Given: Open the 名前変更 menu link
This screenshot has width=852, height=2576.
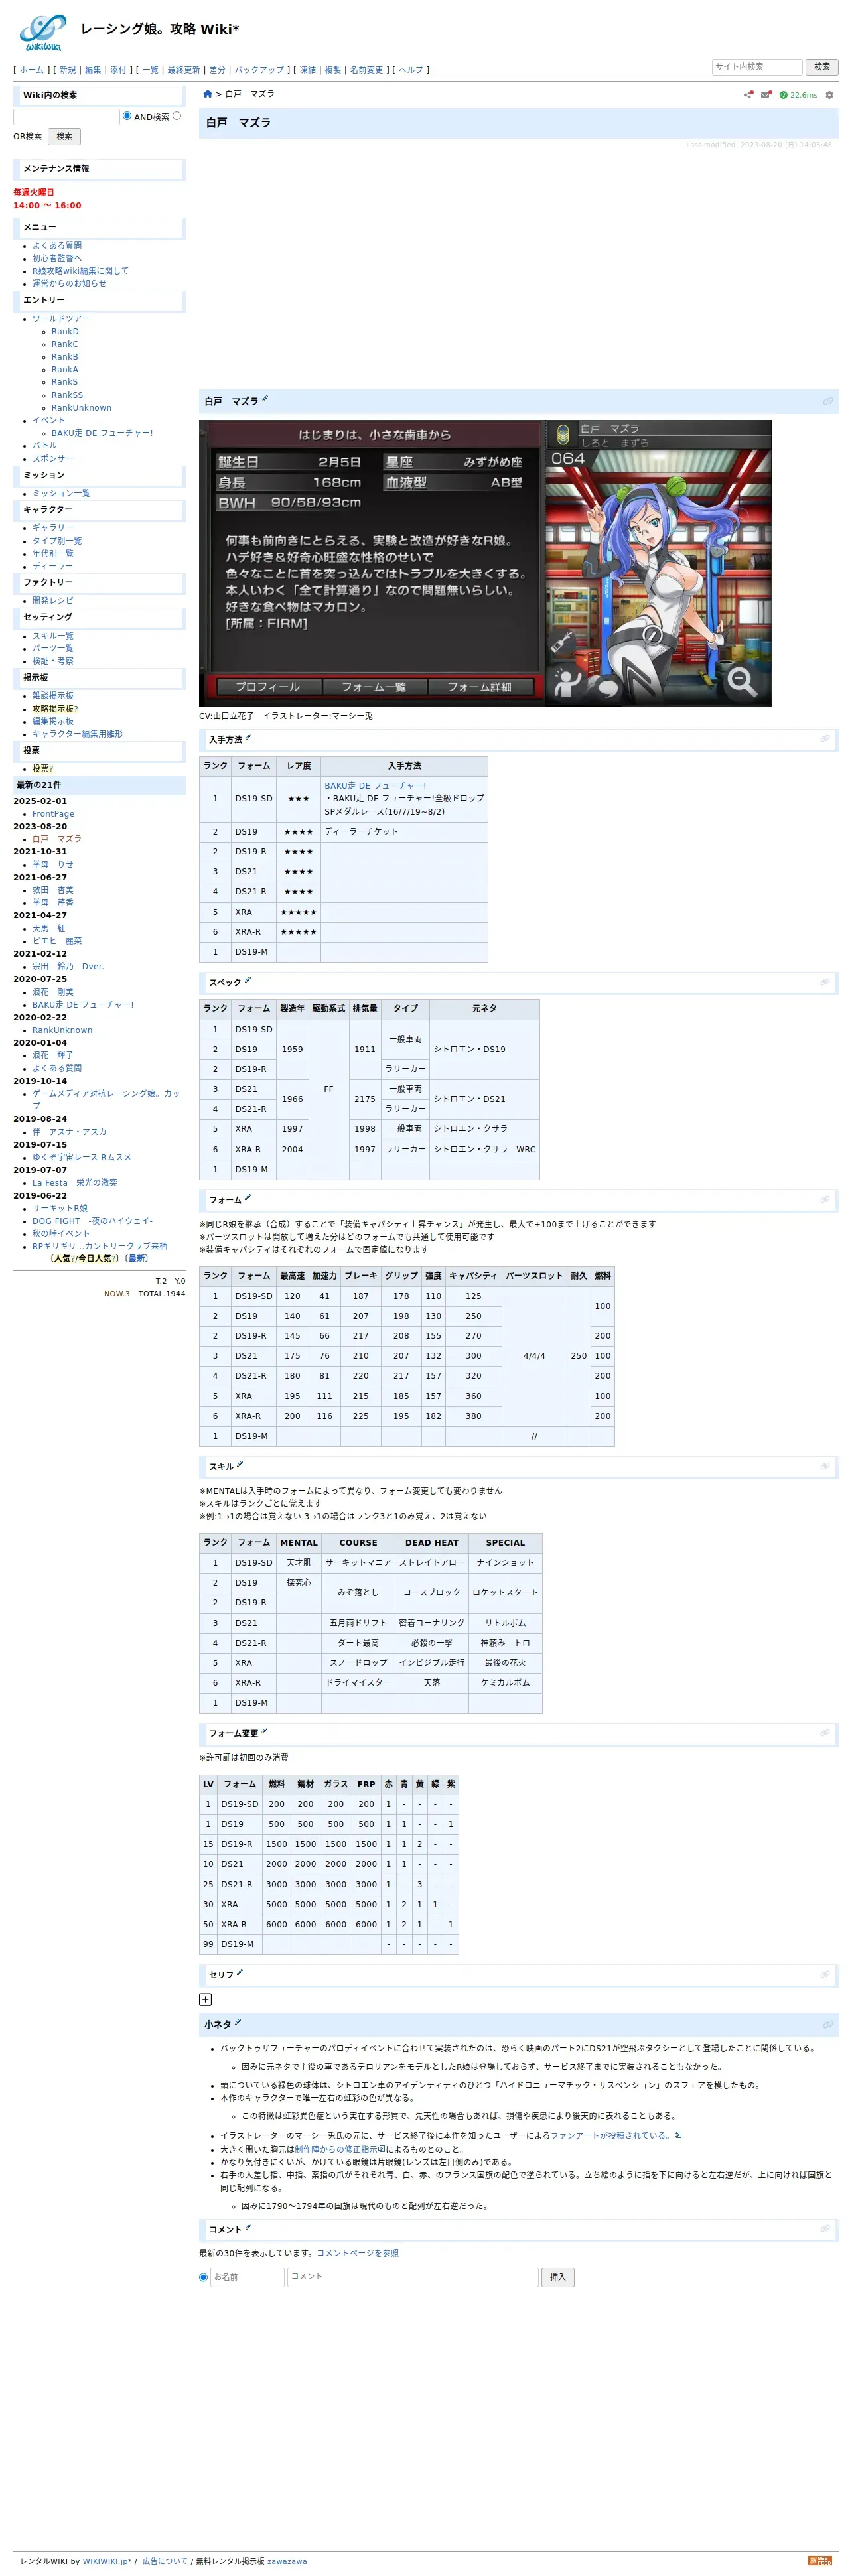Looking at the screenshot, I should pos(366,70).
